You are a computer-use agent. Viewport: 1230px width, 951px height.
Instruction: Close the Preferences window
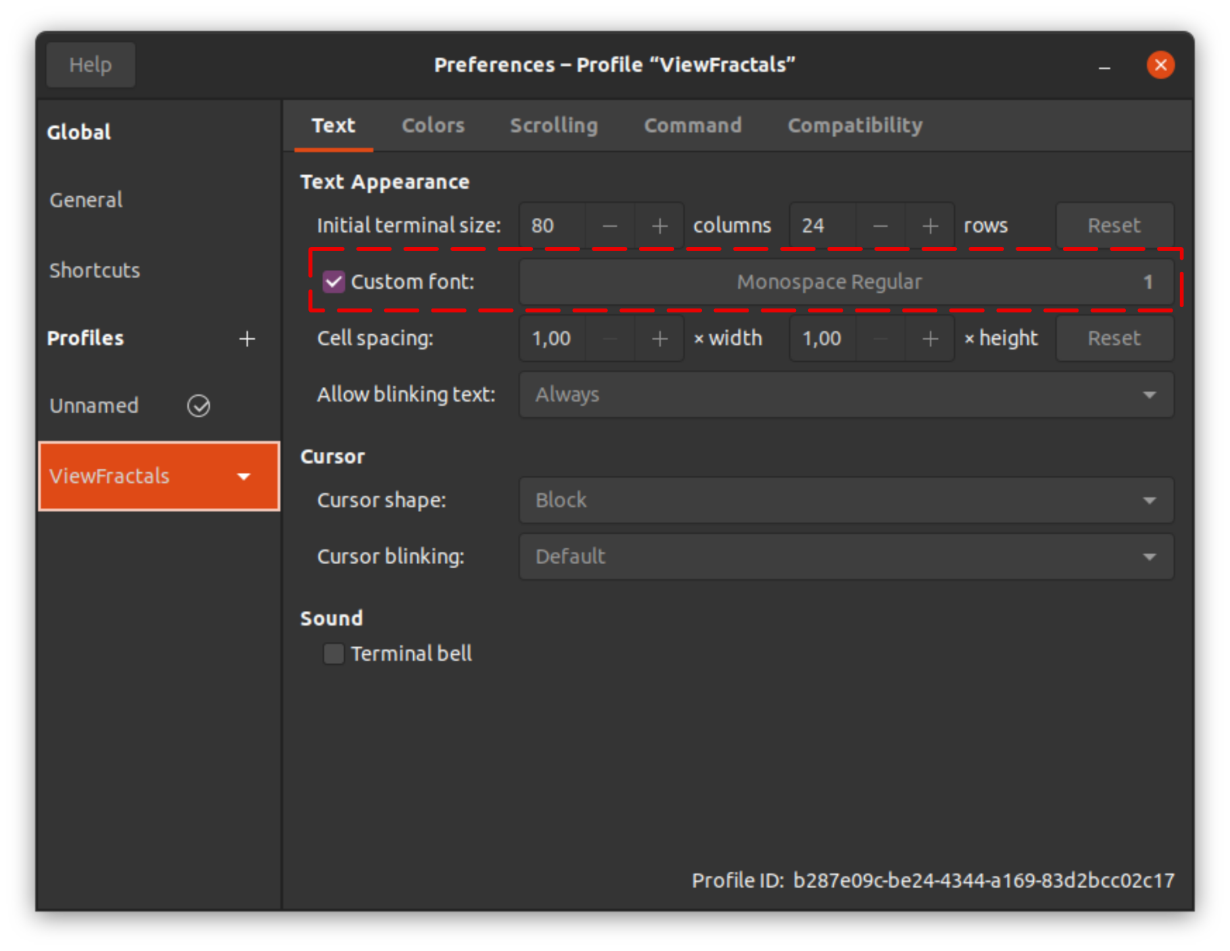pos(1160,65)
